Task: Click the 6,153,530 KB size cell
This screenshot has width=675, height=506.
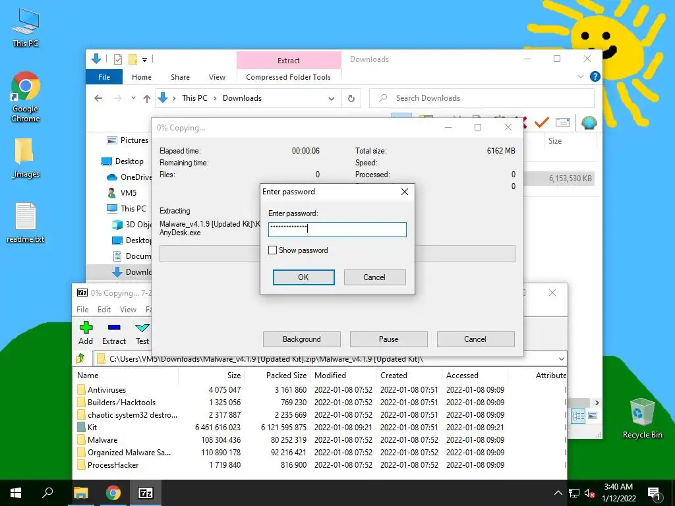Action: [570, 178]
